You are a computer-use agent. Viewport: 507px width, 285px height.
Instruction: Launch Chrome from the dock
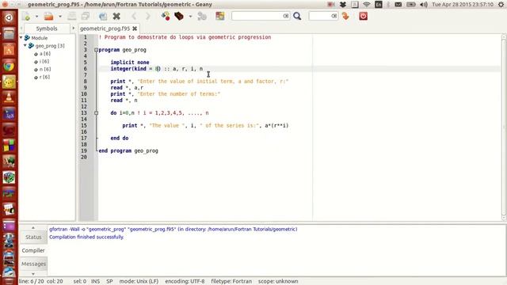pos(9,66)
